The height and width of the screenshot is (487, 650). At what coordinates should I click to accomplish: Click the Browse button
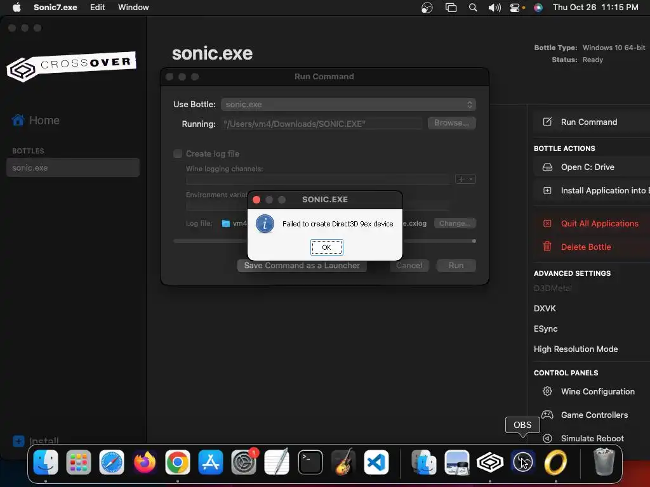click(x=451, y=123)
